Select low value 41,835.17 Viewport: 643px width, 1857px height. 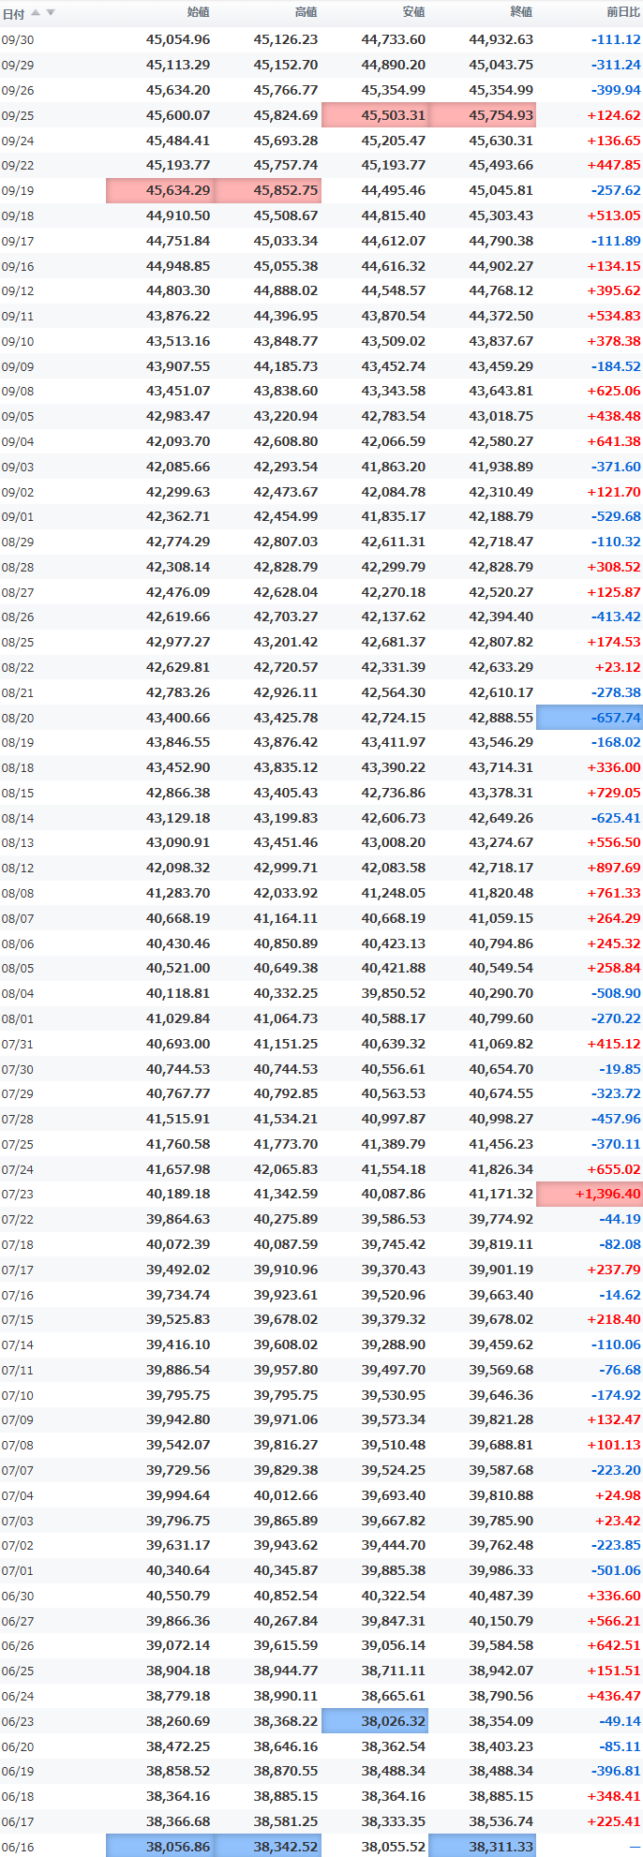[x=393, y=516]
